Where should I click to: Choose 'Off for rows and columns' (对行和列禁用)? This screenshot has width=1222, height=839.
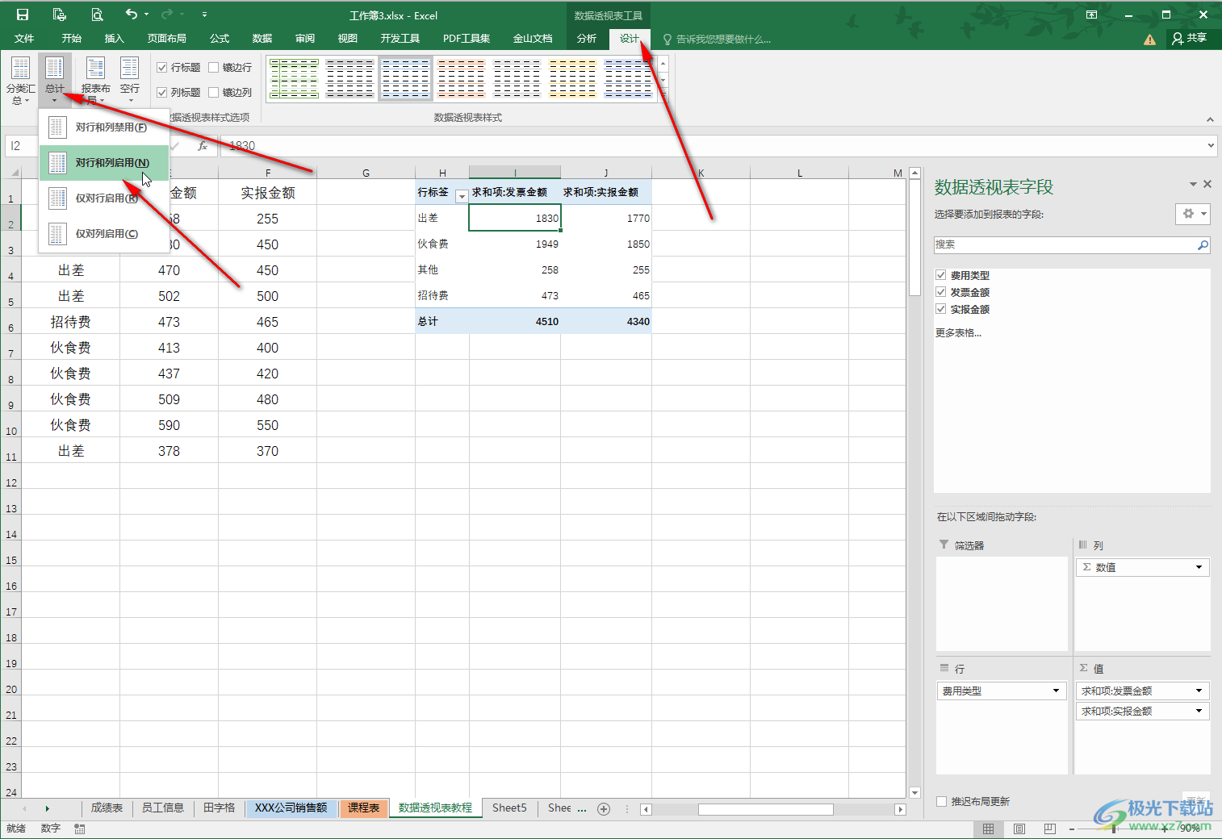click(x=104, y=127)
